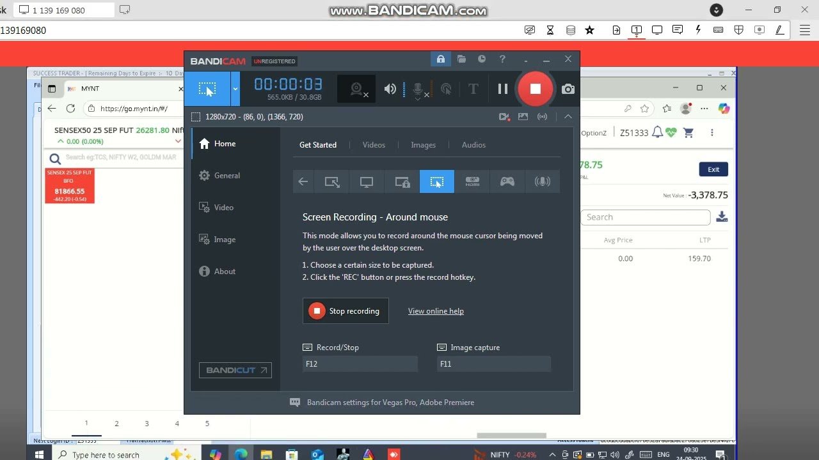Click the Record/Stop hotkey field F12

click(x=360, y=364)
